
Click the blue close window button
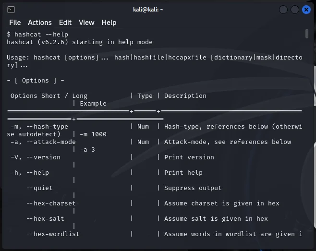coord(306,10)
